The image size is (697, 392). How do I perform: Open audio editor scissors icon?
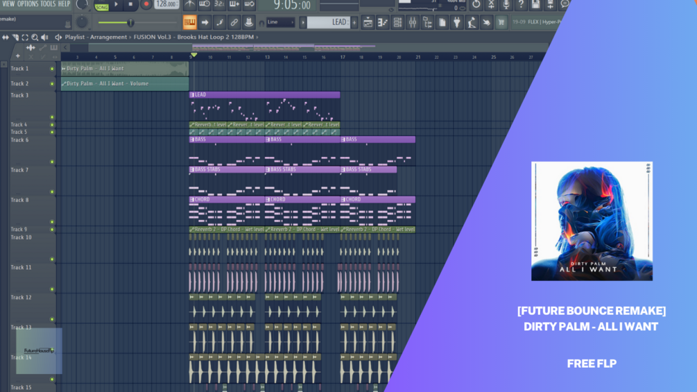coord(491,4)
